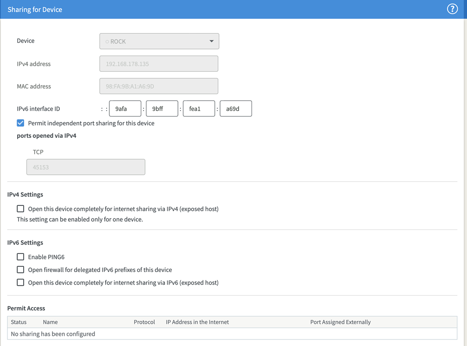467x346 pixels.
Task: Select the a69d IPv6 interface field
Action: [235, 108]
